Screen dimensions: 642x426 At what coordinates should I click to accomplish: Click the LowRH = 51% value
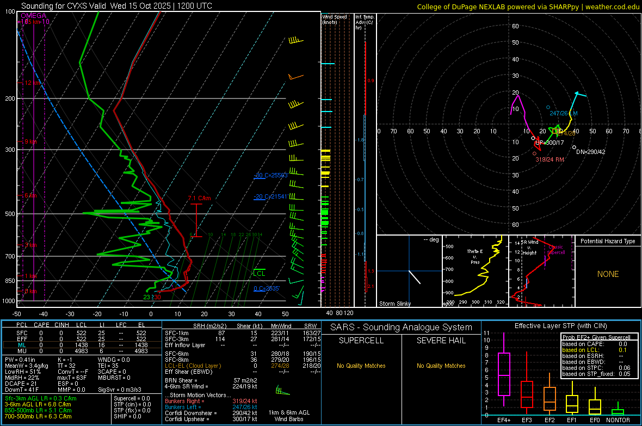23,372
